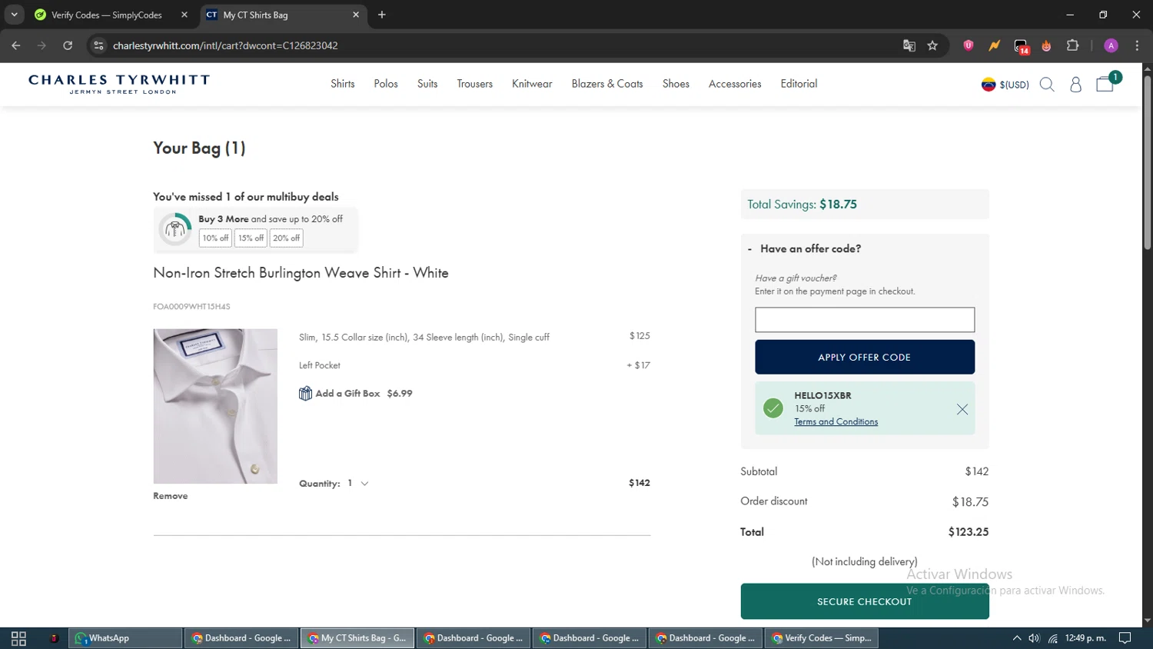Open the Non-Iron Stretch Burlington Weave Shirt title

coord(301,273)
